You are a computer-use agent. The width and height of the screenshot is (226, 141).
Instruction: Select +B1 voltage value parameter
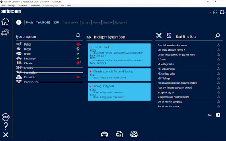166,69
